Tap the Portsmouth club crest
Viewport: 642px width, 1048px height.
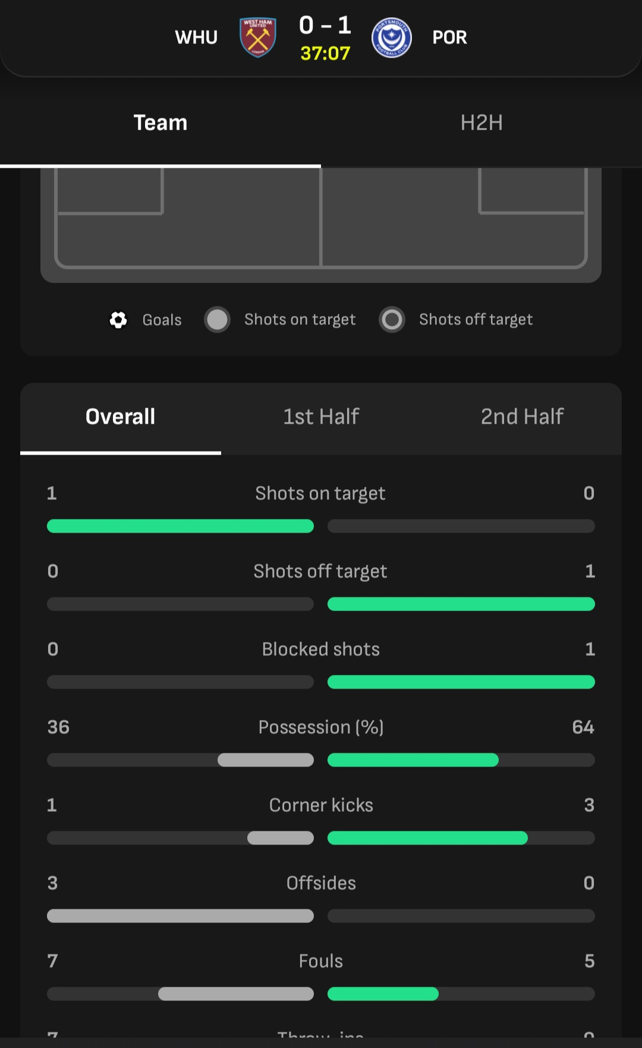pyautogui.click(x=391, y=37)
